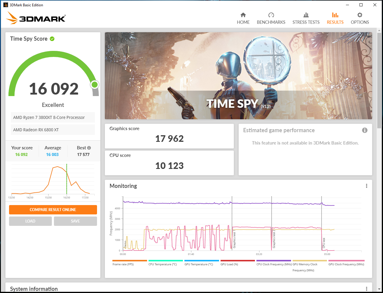Click COMPARE RESULT ONLINE button
This screenshot has width=383, height=293.
[x=53, y=210]
